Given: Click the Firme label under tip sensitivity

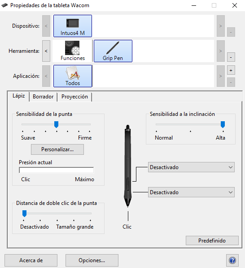Looking at the screenshot, I should [x=85, y=138].
